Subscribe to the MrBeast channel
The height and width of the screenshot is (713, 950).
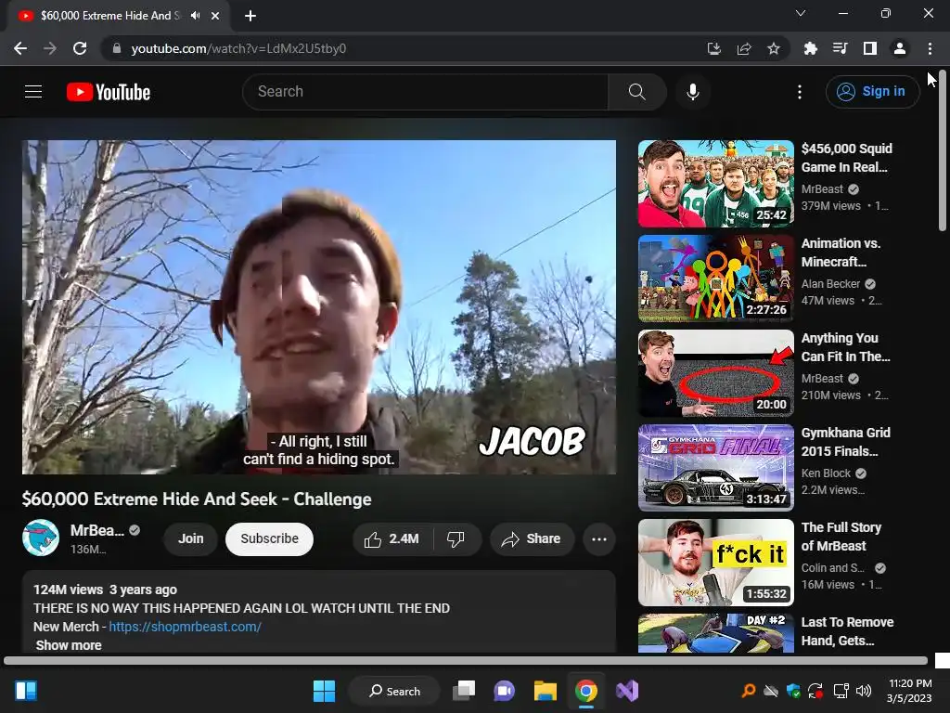pyautogui.click(x=270, y=538)
